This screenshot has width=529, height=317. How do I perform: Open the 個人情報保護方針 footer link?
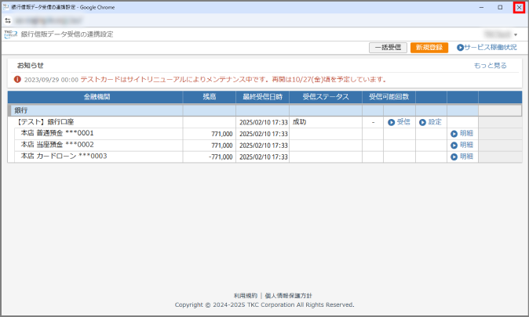(288, 296)
